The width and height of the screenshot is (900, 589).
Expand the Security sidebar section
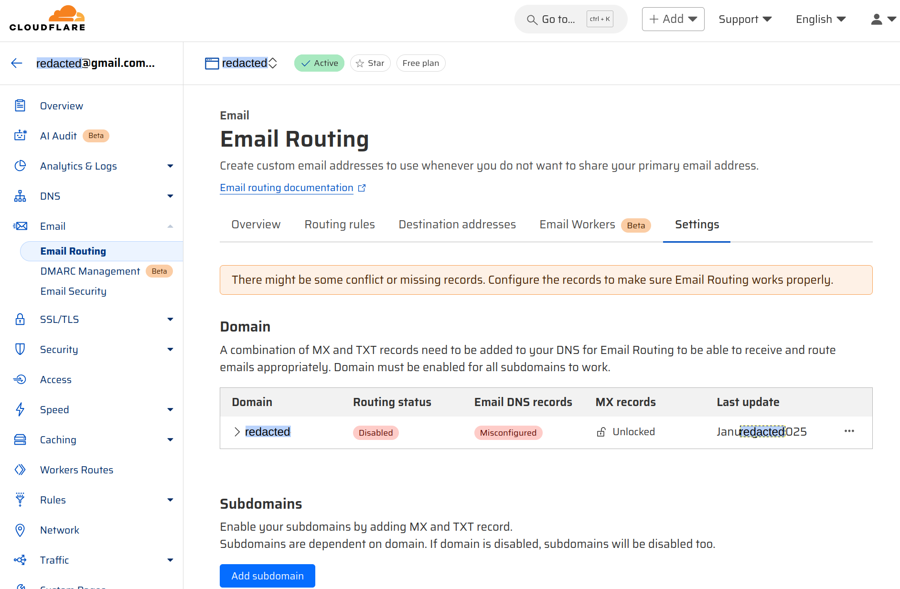[x=170, y=349]
